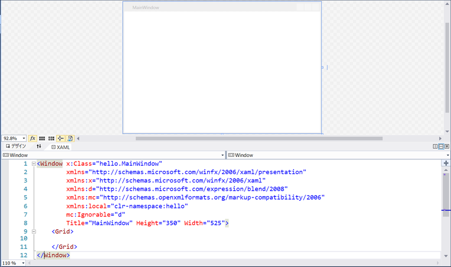Click the xmlns:d blend namespace line
This screenshot has height=267, width=451.
click(x=177, y=189)
